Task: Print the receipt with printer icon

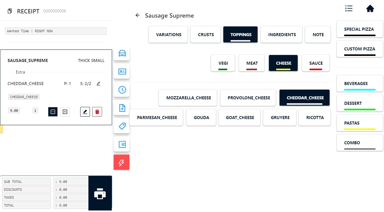Action: (100, 193)
